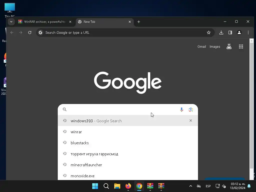This screenshot has width=256, height=192.
Task: Select the торрент игруха гаррисмод suggestion
Action: click(x=128, y=154)
